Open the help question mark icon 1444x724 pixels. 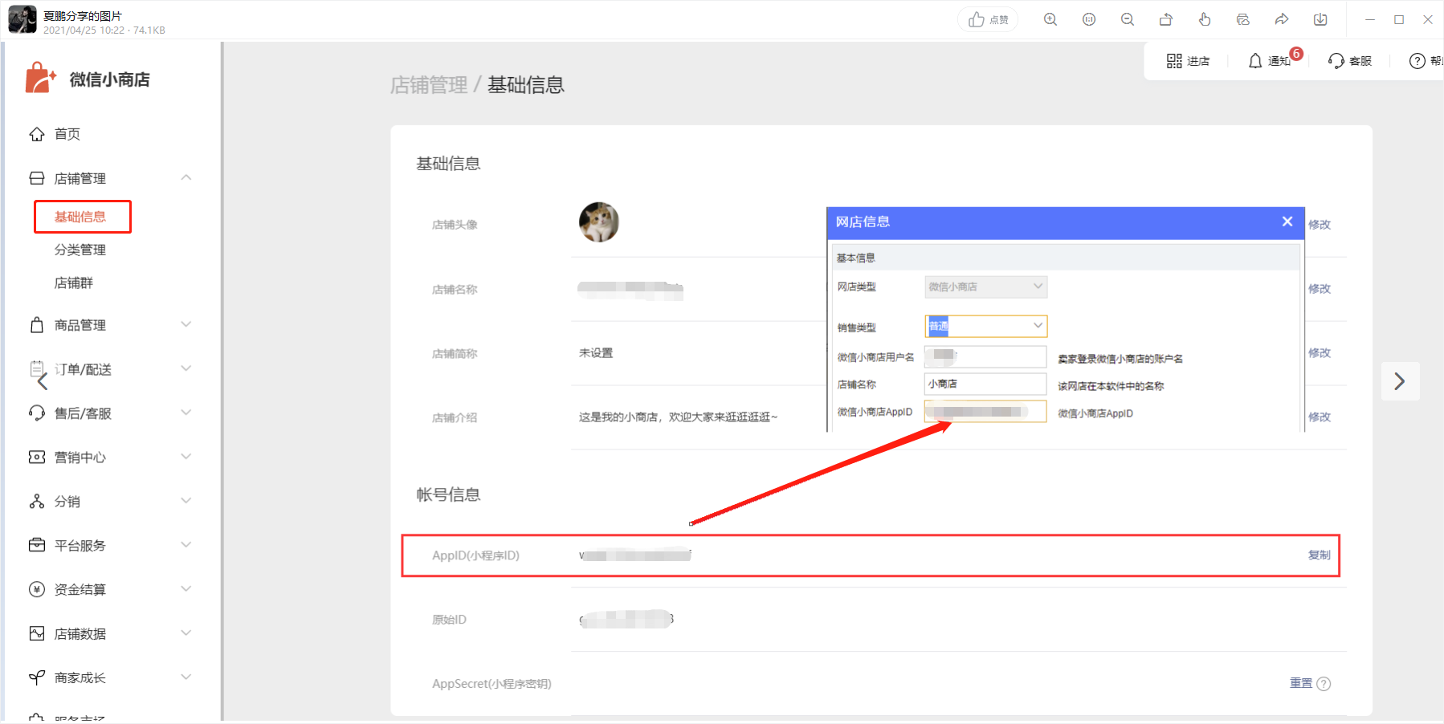pos(1417,61)
